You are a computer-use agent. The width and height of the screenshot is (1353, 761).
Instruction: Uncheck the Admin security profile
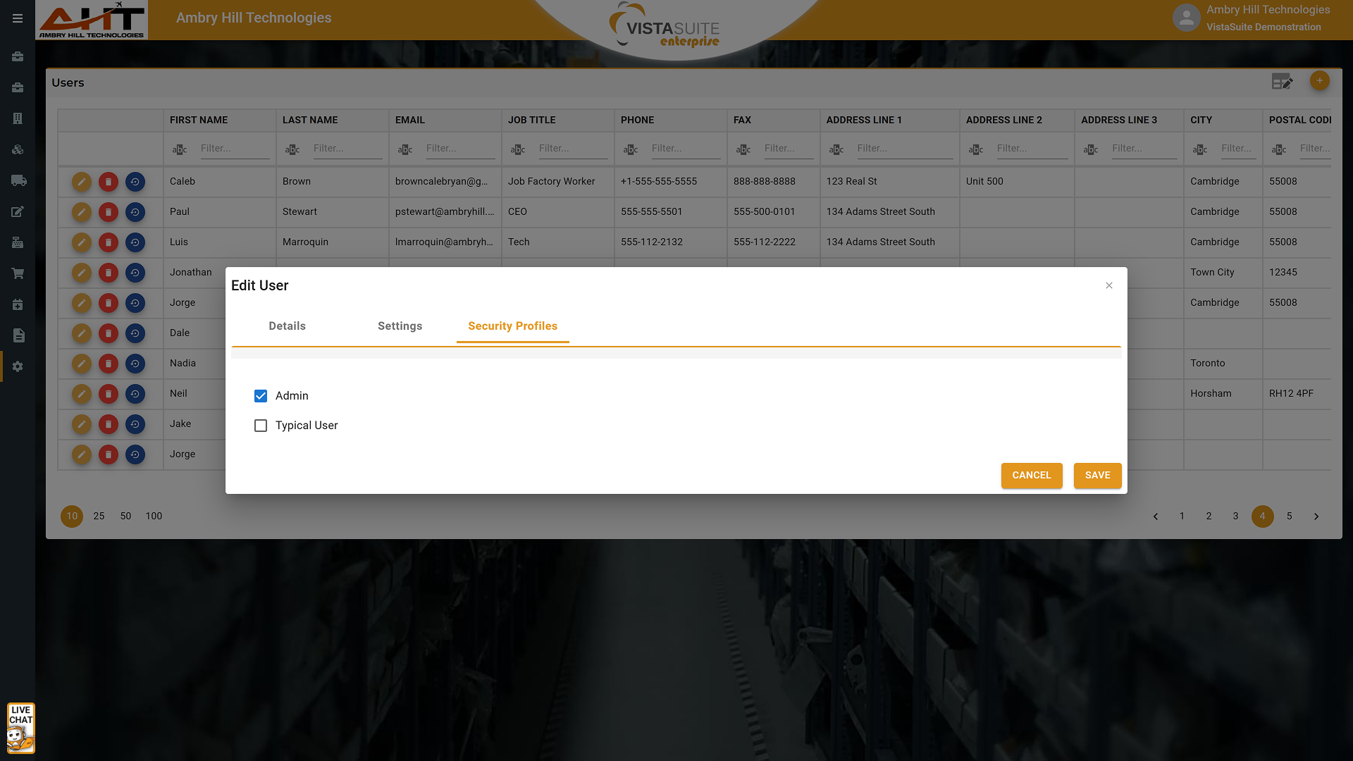pyautogui.click(x=261, y=396)
